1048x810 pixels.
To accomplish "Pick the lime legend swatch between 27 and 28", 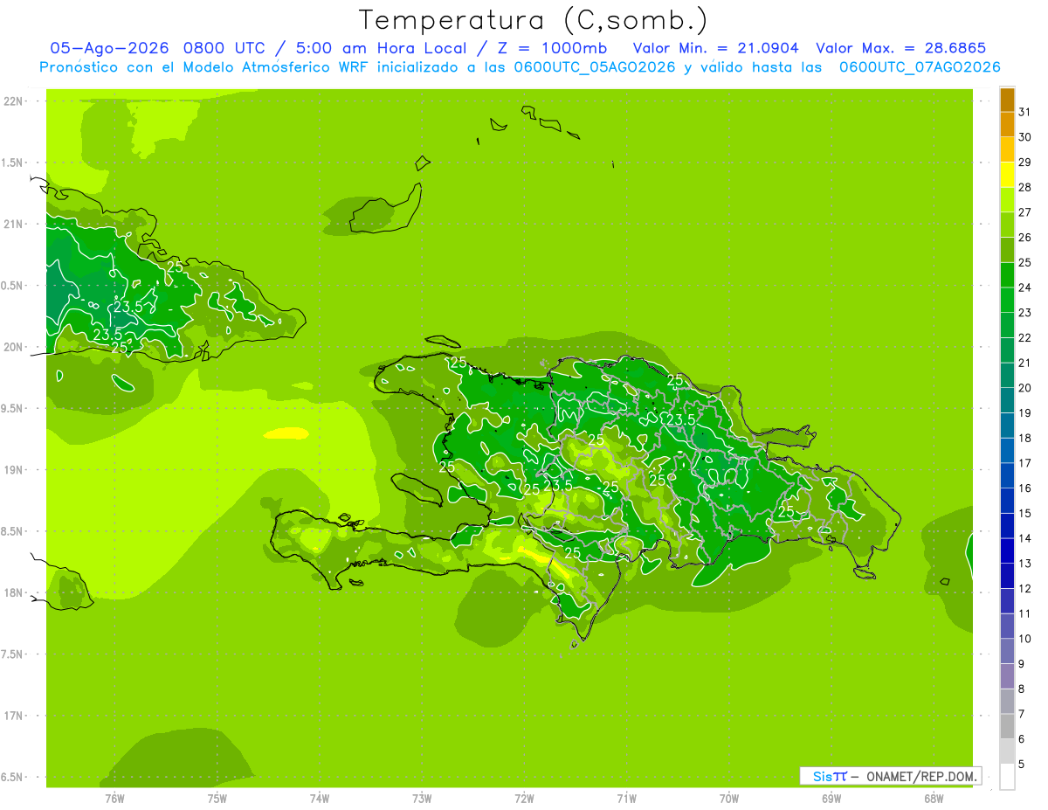I will click(1007, 200).
